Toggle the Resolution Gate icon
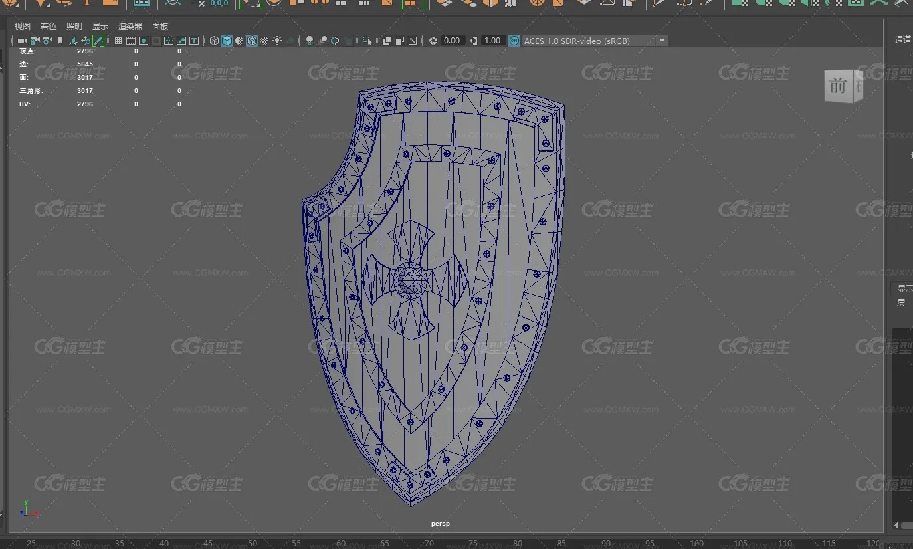Image resolution: width=913 pixels, height=549 pixels. [x=144, y=41]
